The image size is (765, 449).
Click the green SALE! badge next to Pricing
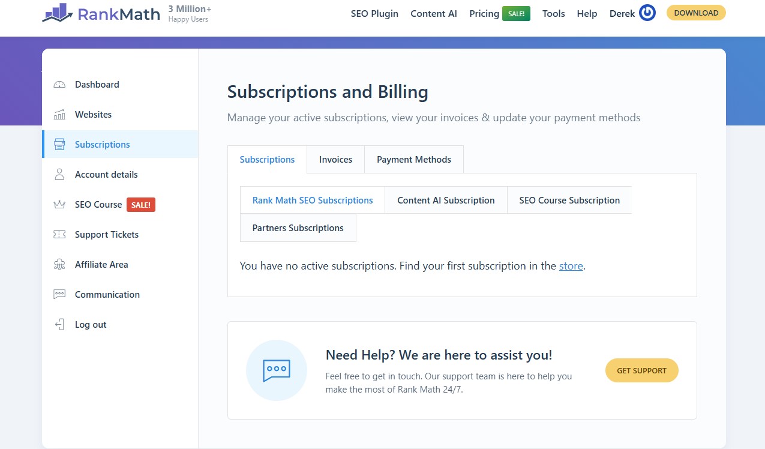[x=516, y=13]
